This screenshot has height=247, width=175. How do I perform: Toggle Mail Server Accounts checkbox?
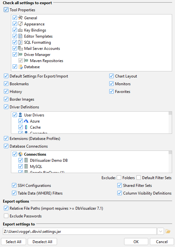pos(15,48)
